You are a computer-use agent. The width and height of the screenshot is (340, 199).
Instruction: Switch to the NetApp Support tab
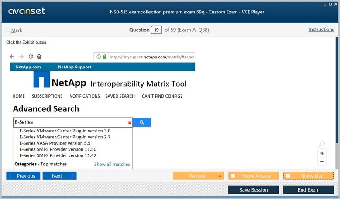(x=75, y=67)
